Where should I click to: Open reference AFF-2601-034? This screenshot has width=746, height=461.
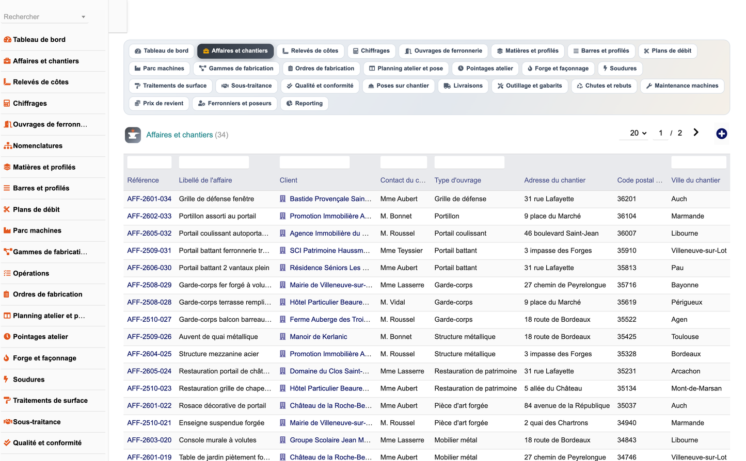[149, 199]
